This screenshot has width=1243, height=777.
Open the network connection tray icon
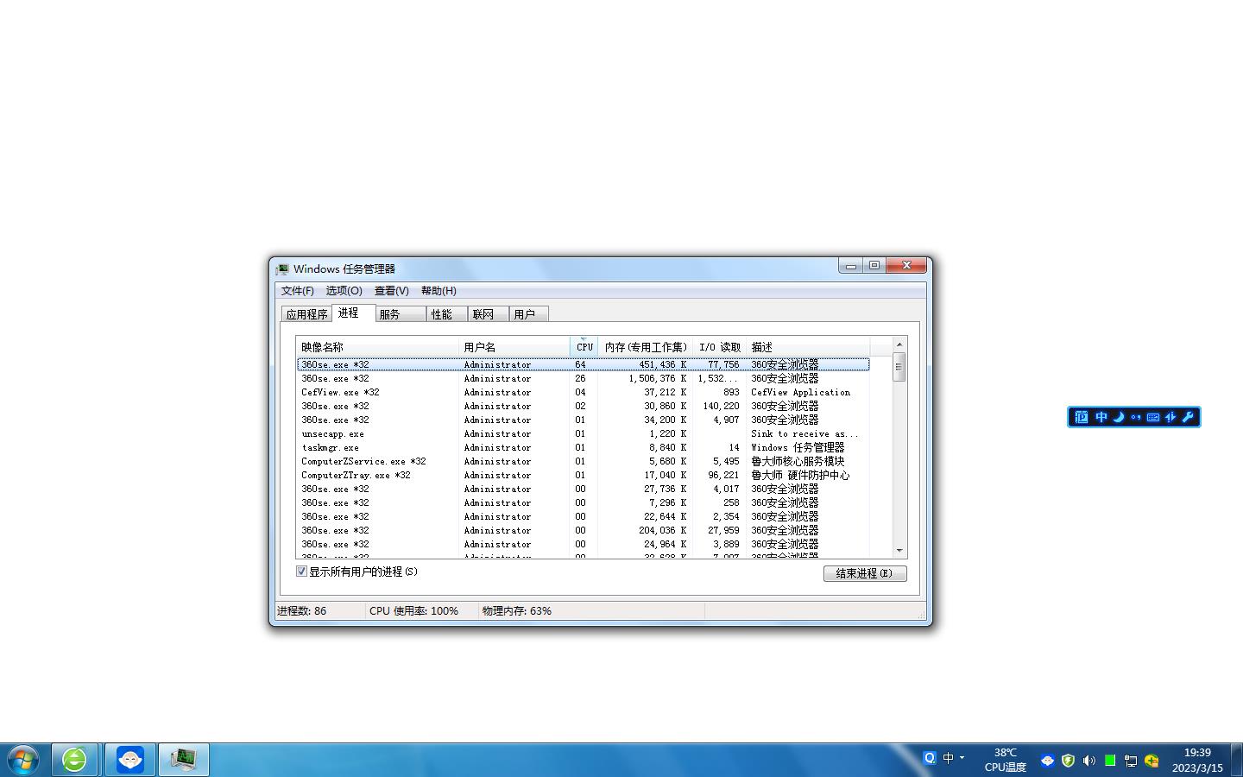coord(1131,761)
